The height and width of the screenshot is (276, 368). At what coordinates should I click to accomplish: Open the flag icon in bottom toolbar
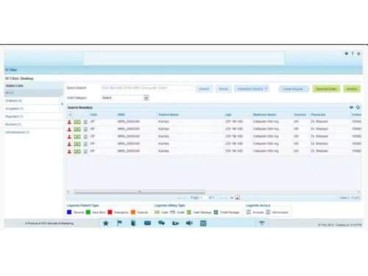[x=119, y=223]
